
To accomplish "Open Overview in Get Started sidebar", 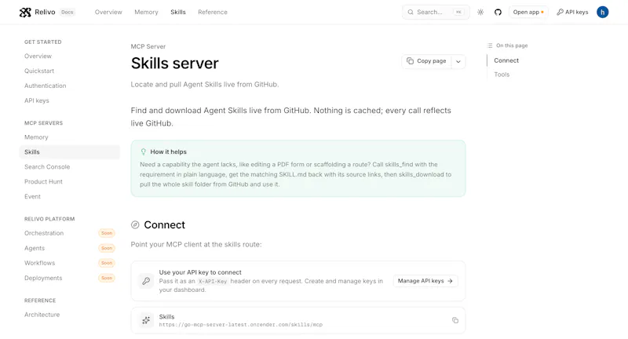I will coord(38,56).
